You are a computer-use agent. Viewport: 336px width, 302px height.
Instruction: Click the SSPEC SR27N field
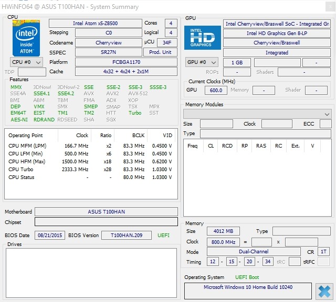point(109,52)
